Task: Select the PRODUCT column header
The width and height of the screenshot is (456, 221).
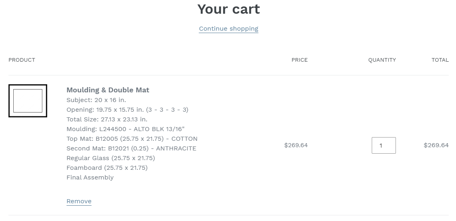Action: 22,60
